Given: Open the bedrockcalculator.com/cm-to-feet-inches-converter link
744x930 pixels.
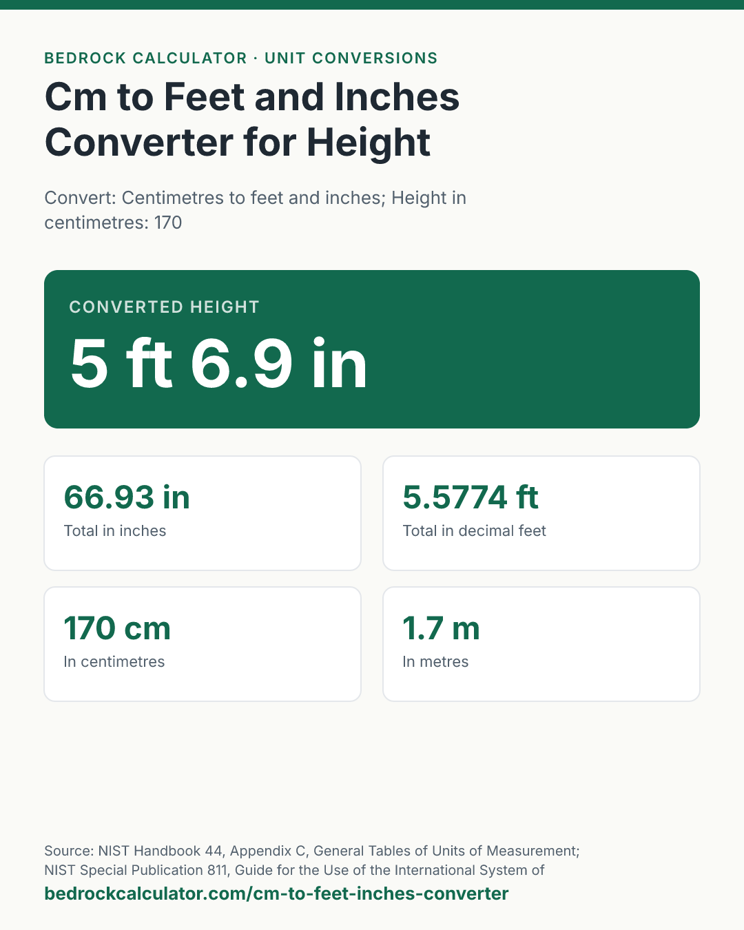Looking at the screenshot, I should (276, 893).
